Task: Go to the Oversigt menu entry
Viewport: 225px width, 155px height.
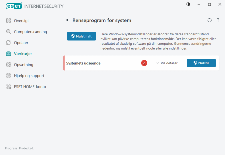Action: tap(20, 20)
